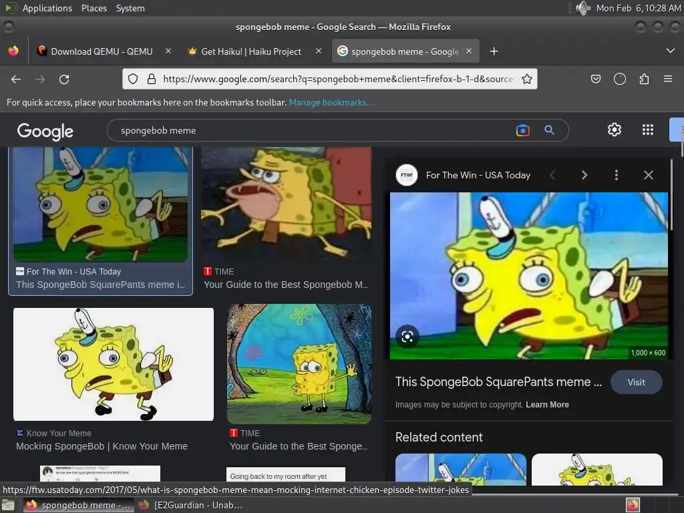Close the Download QEMU tab

pyautogui.click(x=168, y=51)
